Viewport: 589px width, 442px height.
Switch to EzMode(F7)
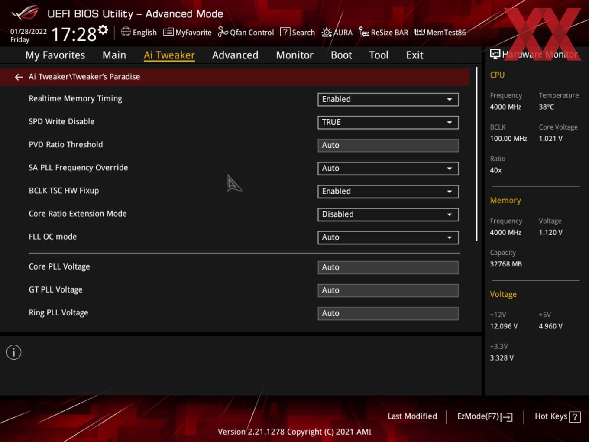485,416
